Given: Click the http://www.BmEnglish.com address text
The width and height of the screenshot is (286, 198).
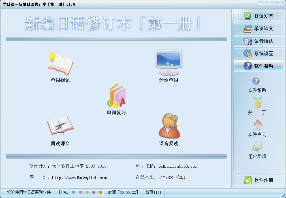Looking at the screenshot, I should [79, 178].
